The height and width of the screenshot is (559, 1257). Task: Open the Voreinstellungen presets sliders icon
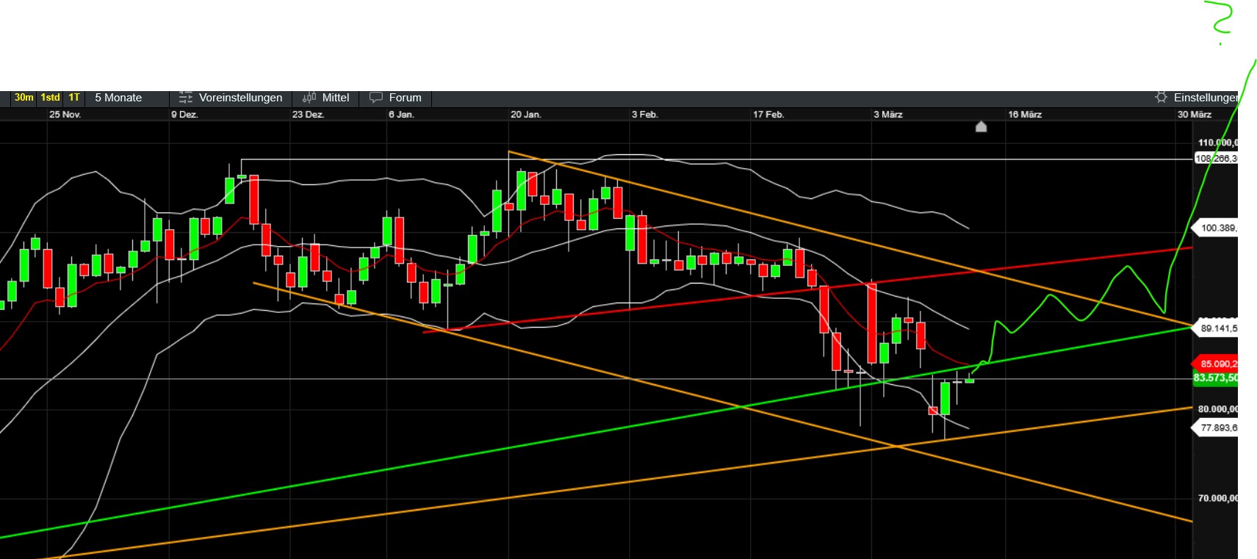[x=186, y=98]
